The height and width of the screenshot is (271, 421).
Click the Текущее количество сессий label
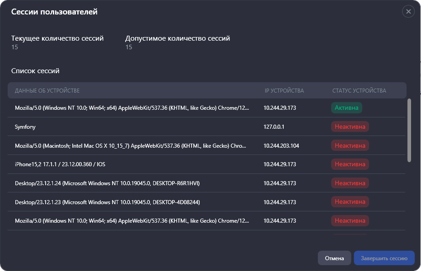57,38
